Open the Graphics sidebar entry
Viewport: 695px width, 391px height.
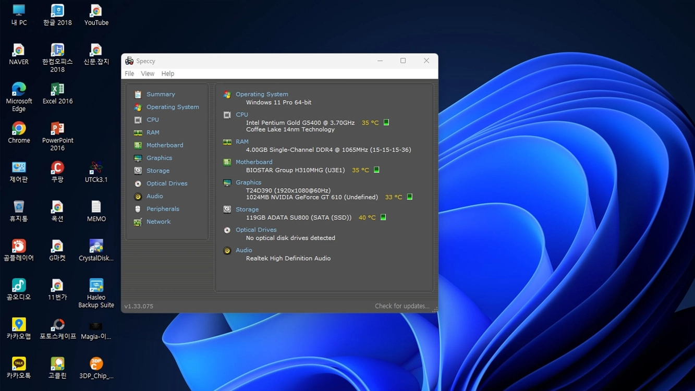coord(159,158)
